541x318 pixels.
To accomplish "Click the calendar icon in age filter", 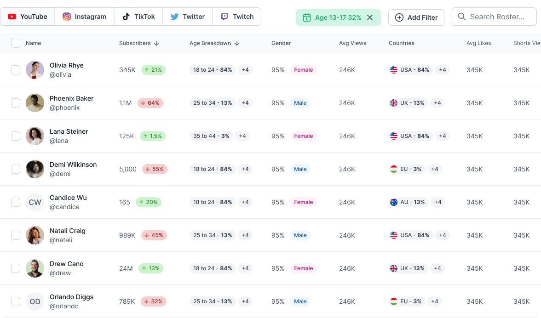I will point(307,17).
